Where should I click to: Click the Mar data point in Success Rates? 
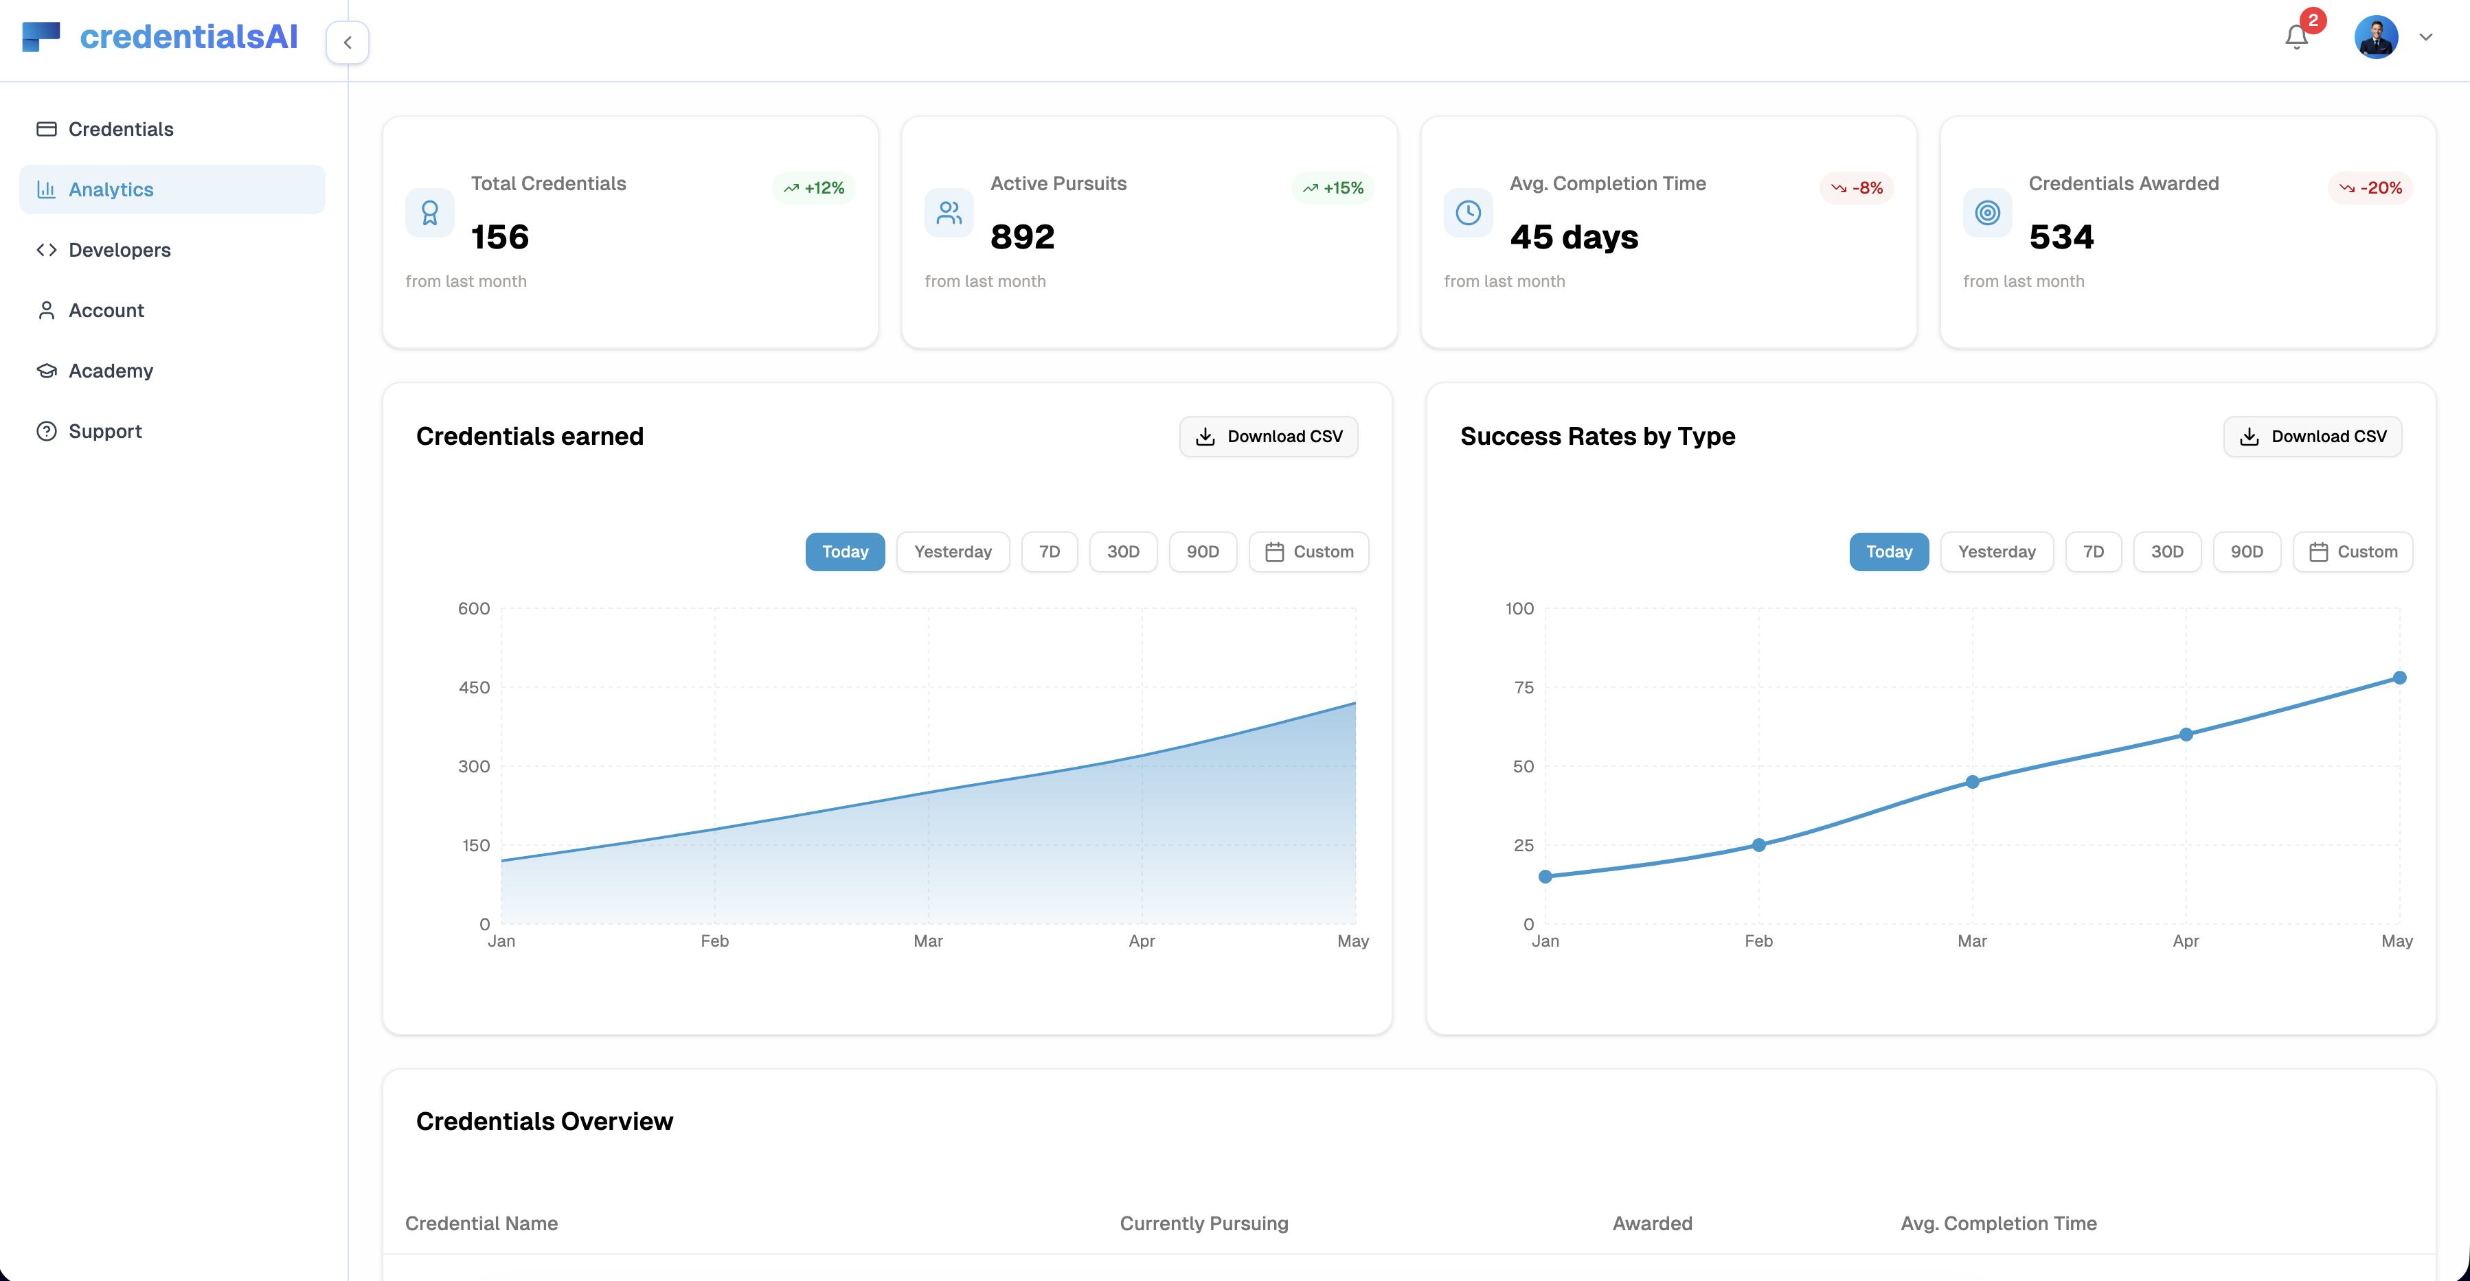click(1972, 782)
